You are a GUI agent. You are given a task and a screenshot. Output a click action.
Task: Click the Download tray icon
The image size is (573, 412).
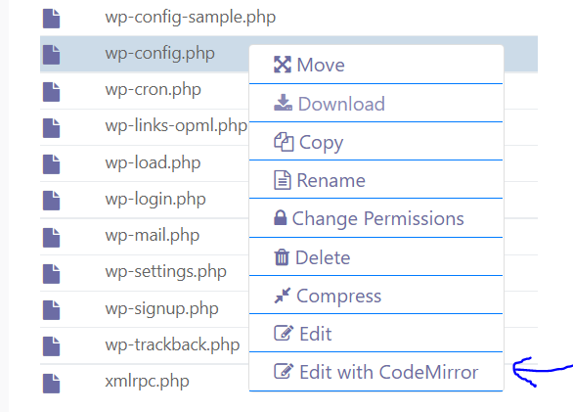pos(283,103)
